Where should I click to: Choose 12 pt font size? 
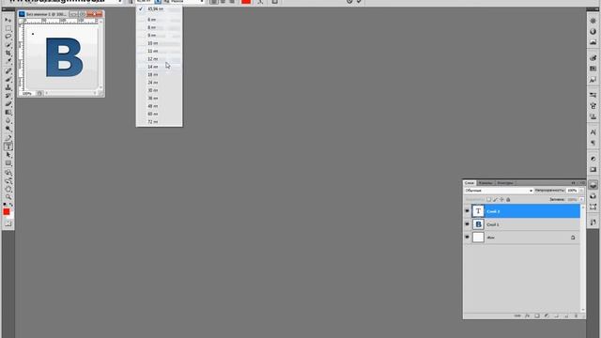pos(160,58)
